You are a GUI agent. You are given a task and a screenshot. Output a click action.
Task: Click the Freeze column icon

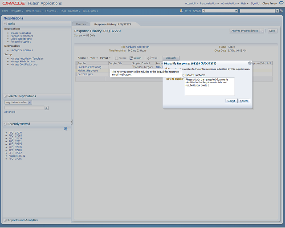coord(117,58)
